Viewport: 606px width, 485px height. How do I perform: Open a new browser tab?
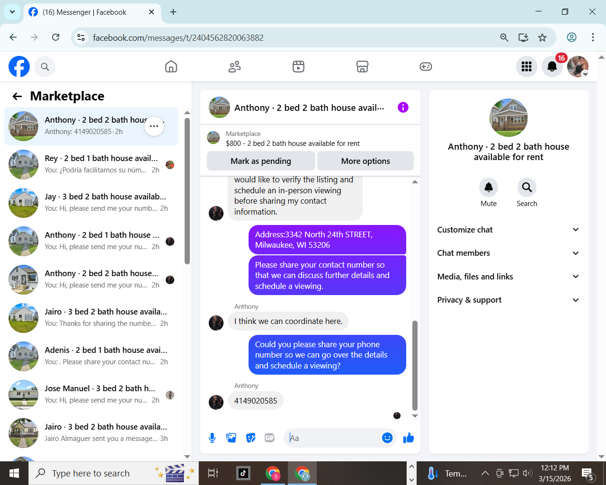173,12
